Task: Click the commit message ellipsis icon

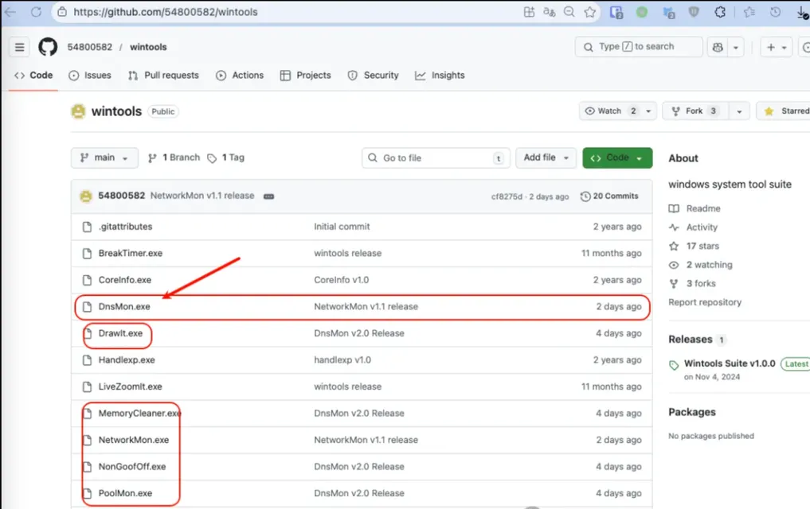Action: point(268,196)
